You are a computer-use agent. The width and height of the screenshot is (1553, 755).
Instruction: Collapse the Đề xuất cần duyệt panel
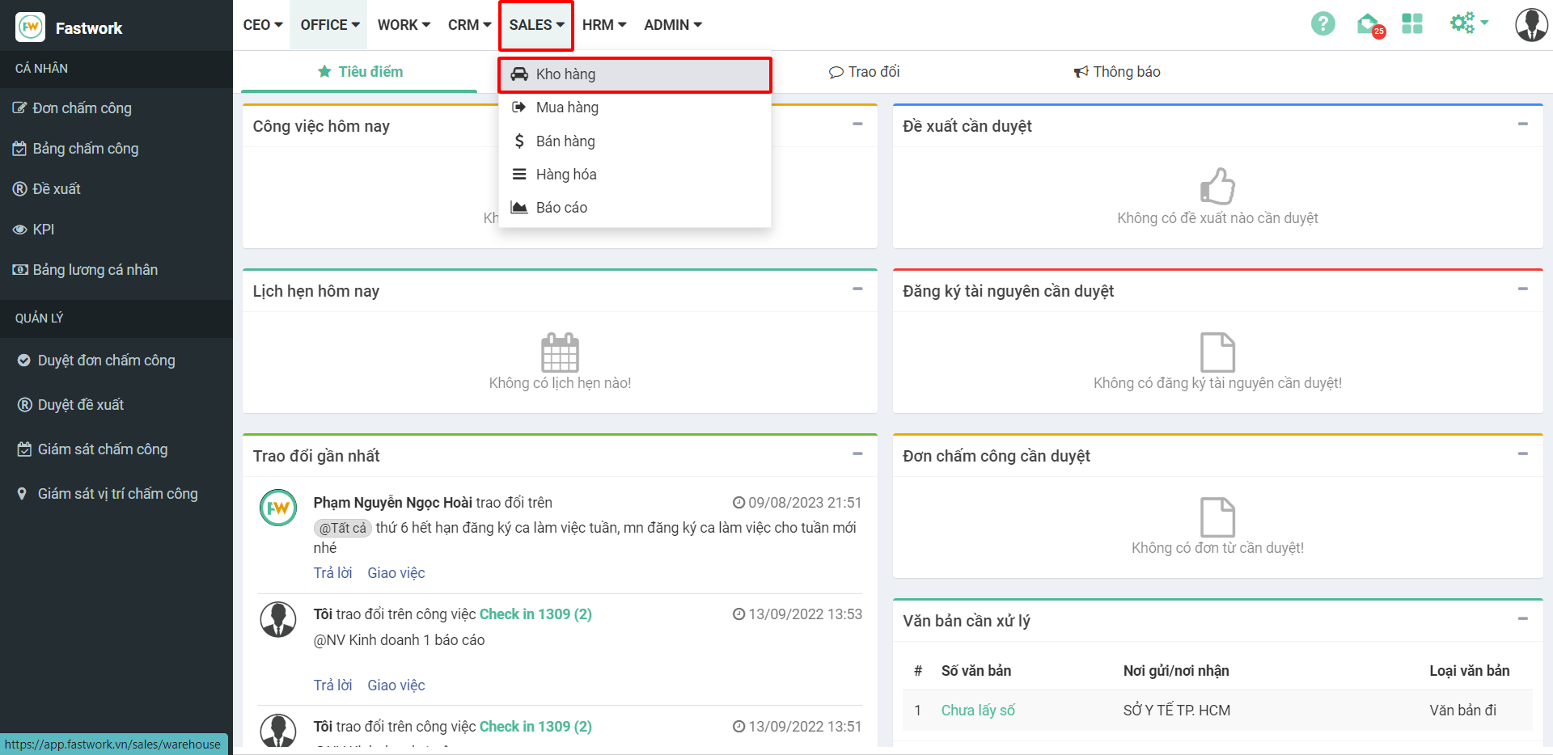coord(1522,124)
